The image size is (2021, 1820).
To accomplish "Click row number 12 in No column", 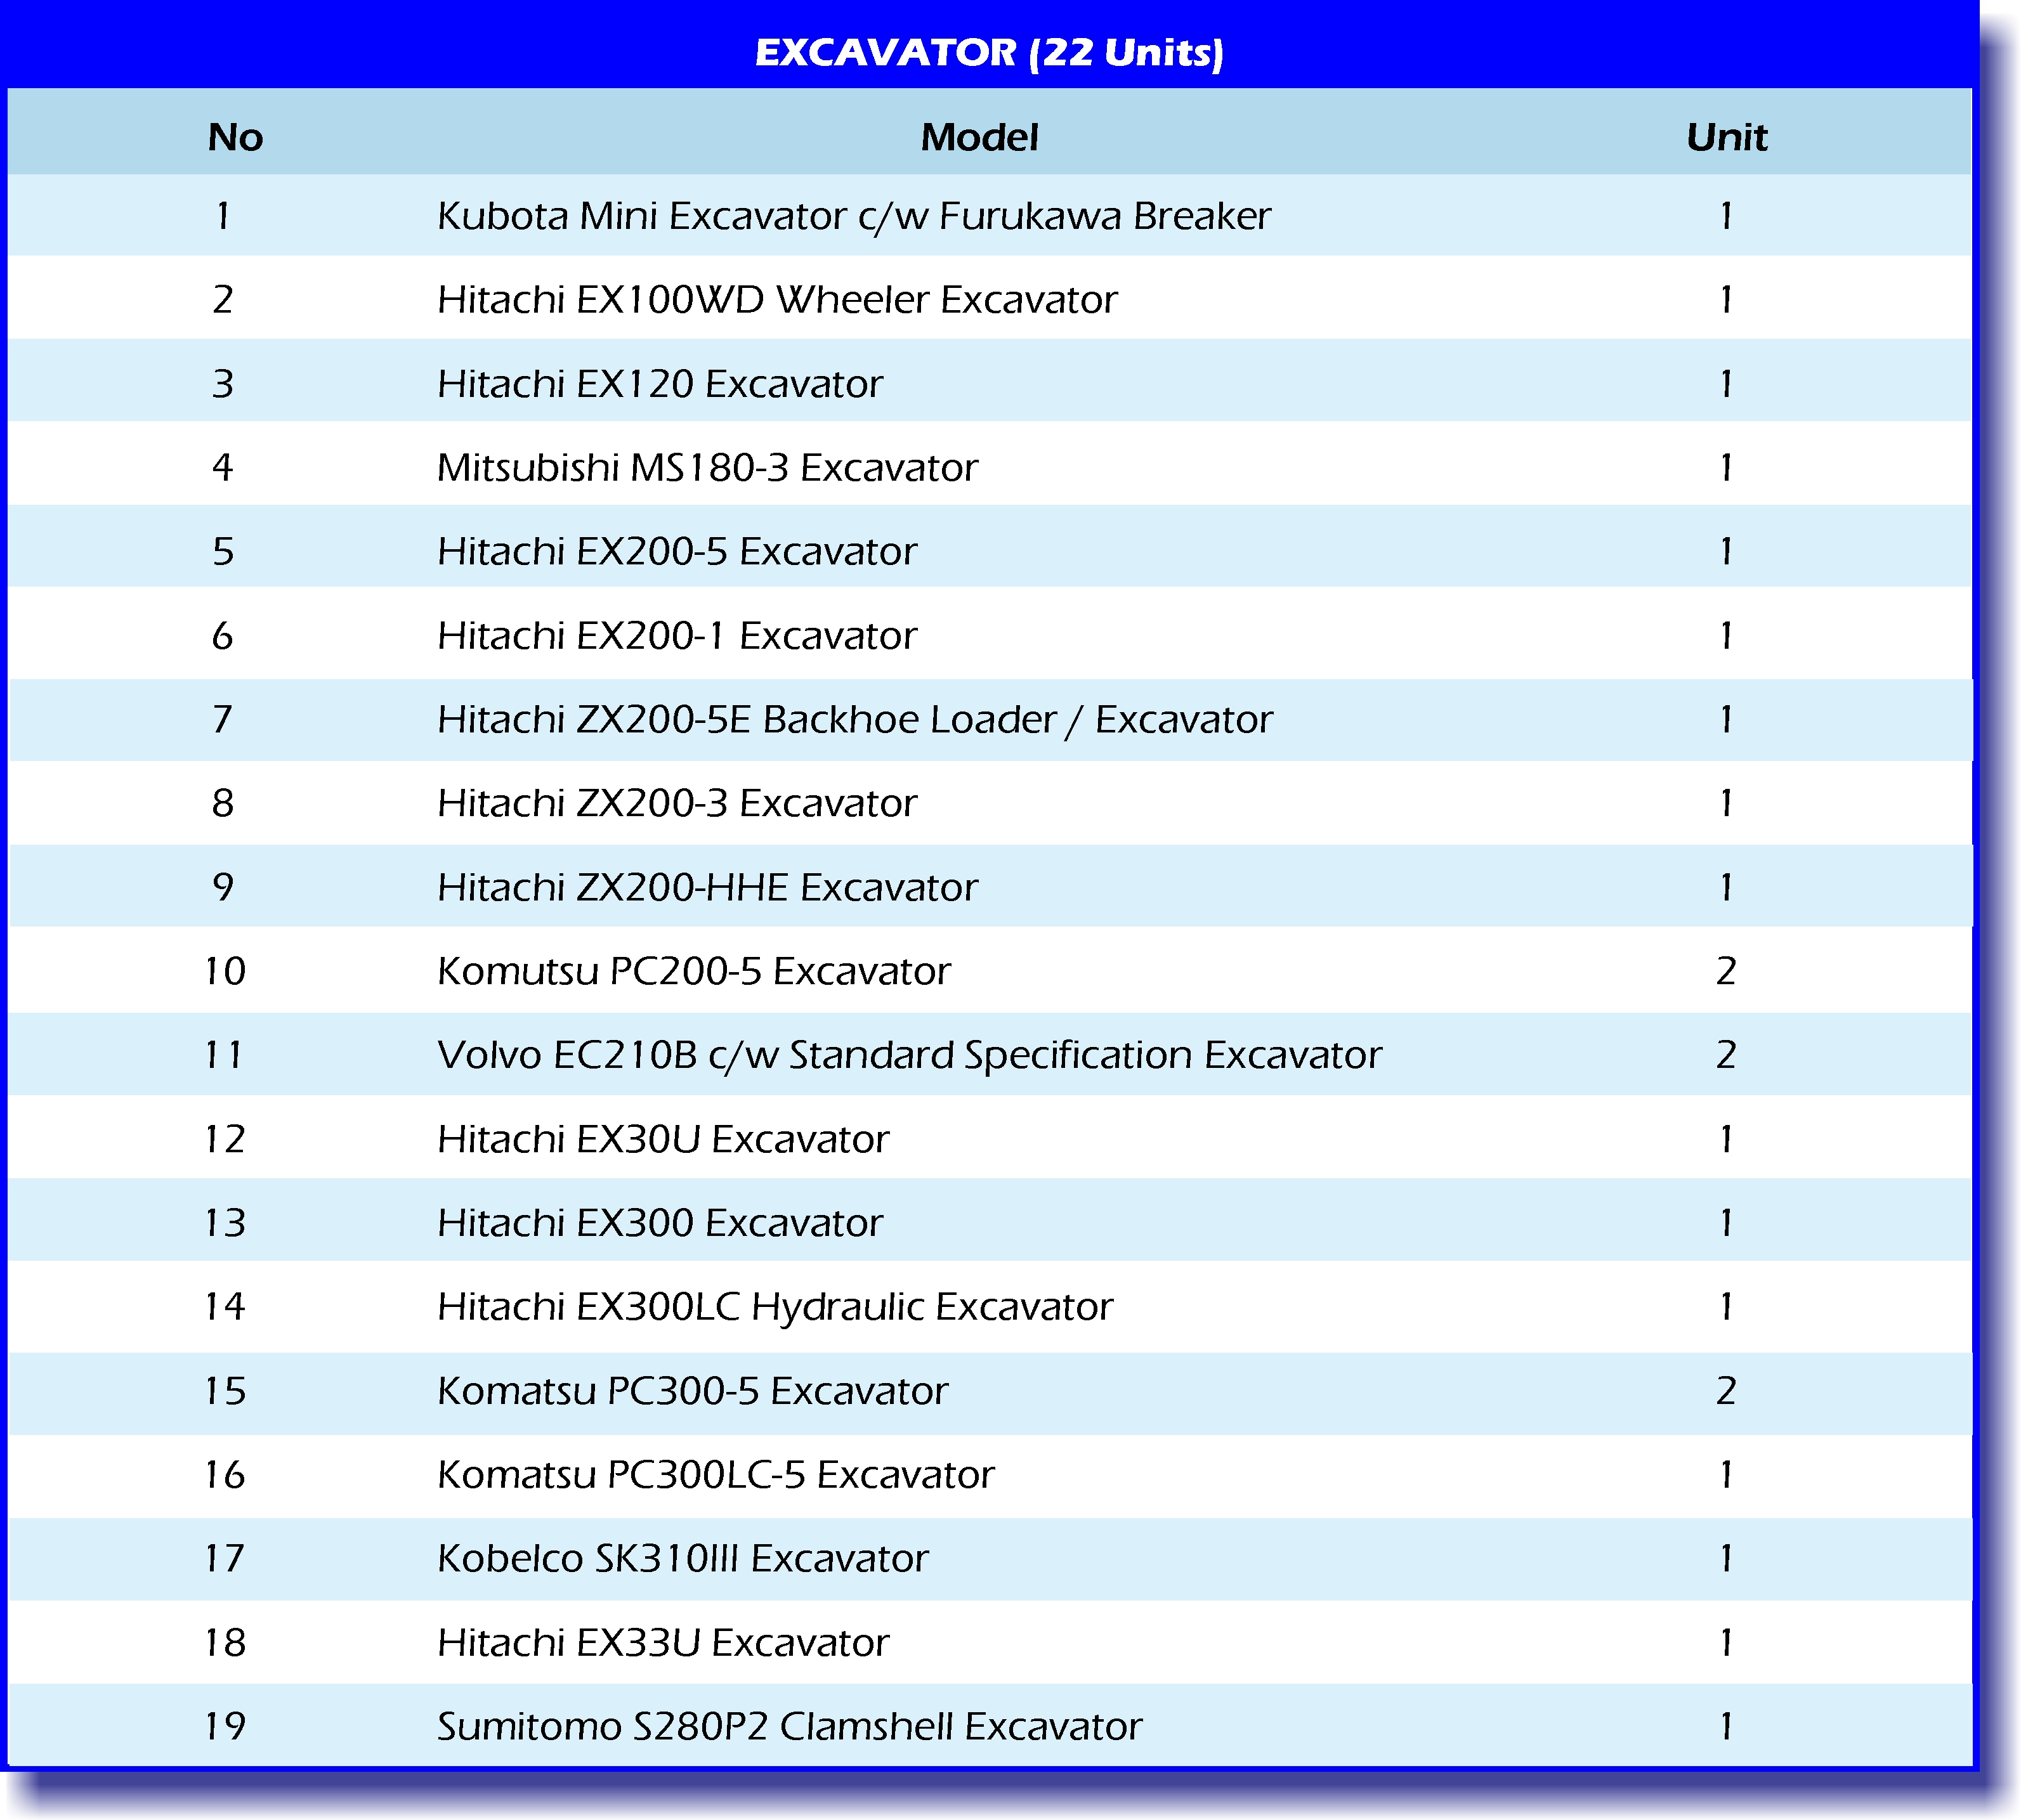I will pyautogui.click(x=225, y=1139).
